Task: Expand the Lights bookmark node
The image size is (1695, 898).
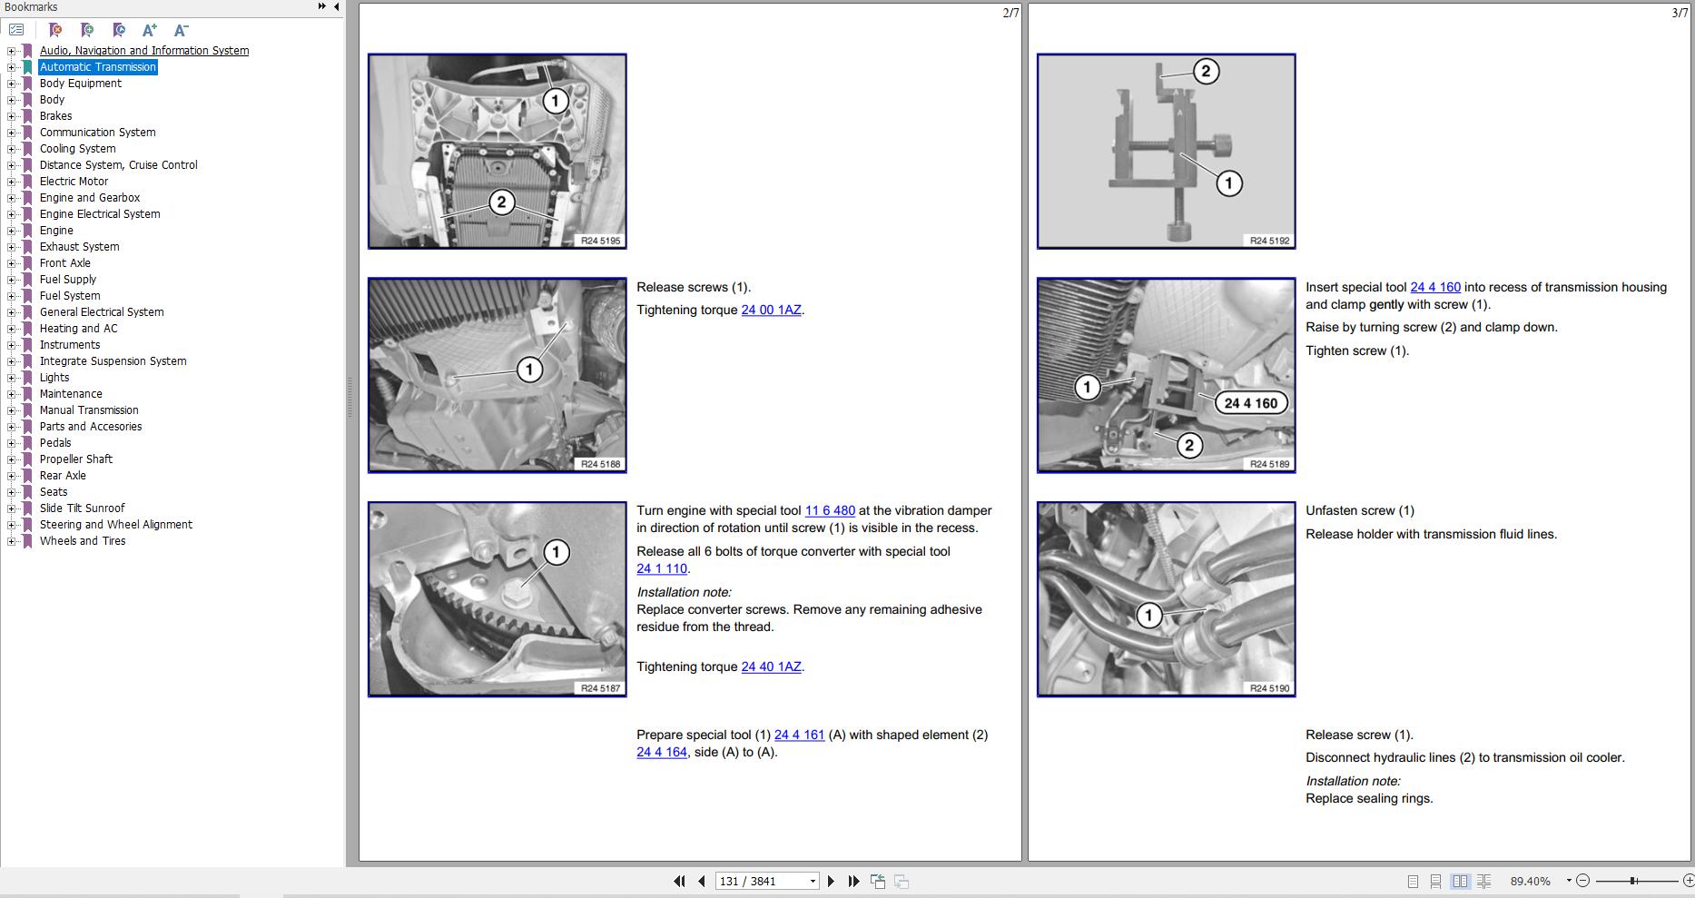Action: point(12,378)
